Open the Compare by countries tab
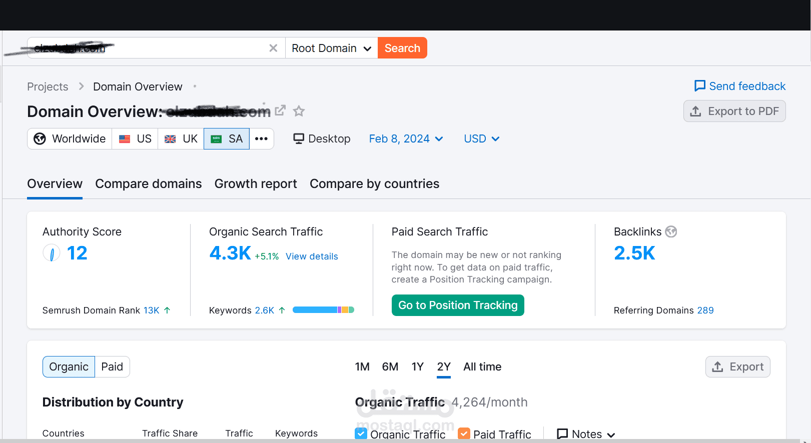 click(374, 184)
